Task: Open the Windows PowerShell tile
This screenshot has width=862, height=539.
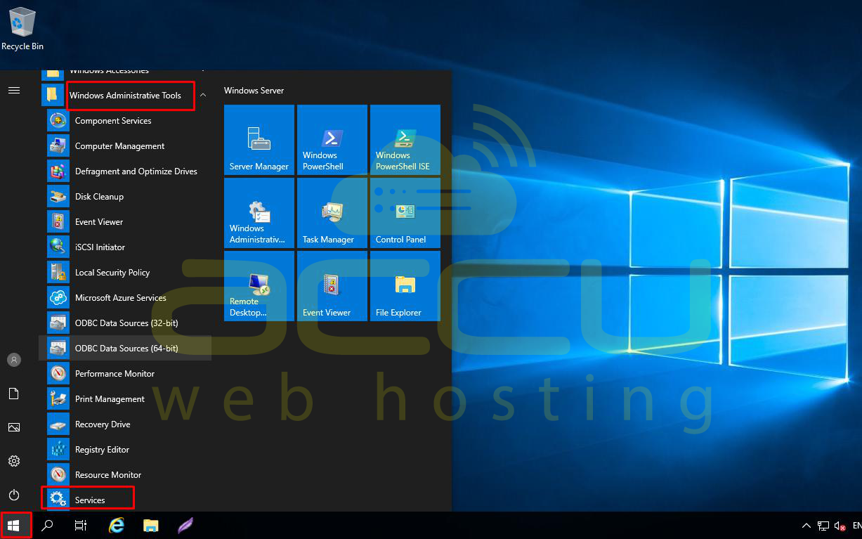Action: (x=332, y=140)
